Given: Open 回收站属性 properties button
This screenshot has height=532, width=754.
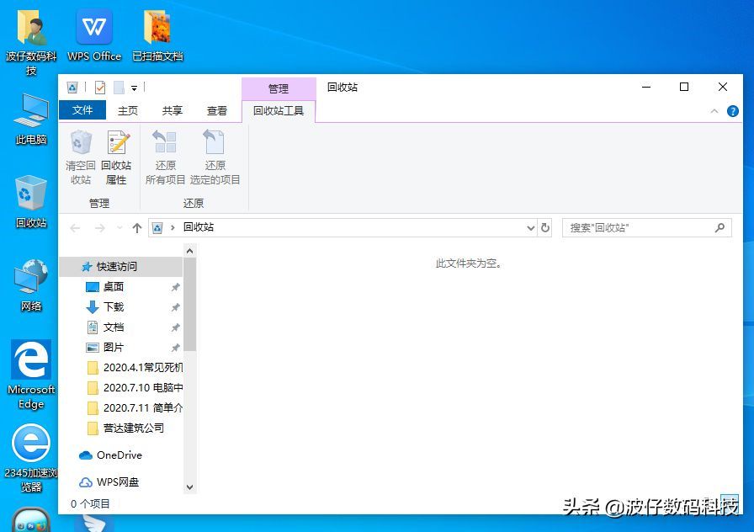Looking at the screenshot, I should 116,157.
